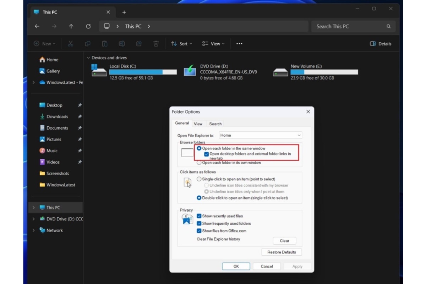Image resolution: width=426 pixels, height=284 pixels.
Task: Open the See more ellipsis menu
Action: coord(239,44)
